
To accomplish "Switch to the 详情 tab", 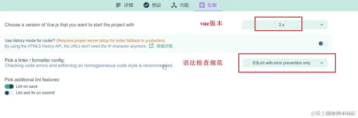I will coord(124,5).
